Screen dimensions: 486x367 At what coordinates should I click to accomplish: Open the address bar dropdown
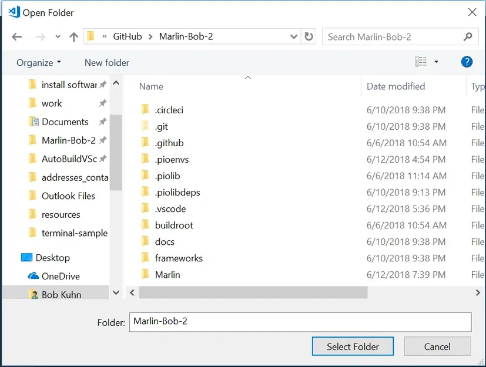294,36
